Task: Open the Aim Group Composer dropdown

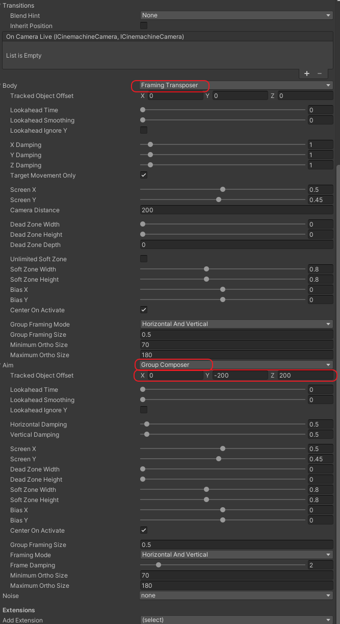Action: pyautogui.click(x=237, y=365)
